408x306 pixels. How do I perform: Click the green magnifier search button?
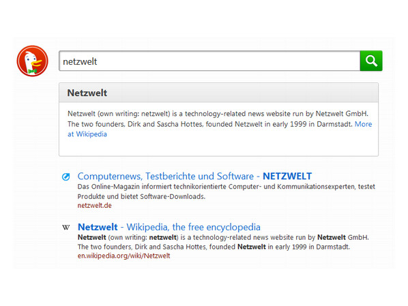[x=371, y=61]
